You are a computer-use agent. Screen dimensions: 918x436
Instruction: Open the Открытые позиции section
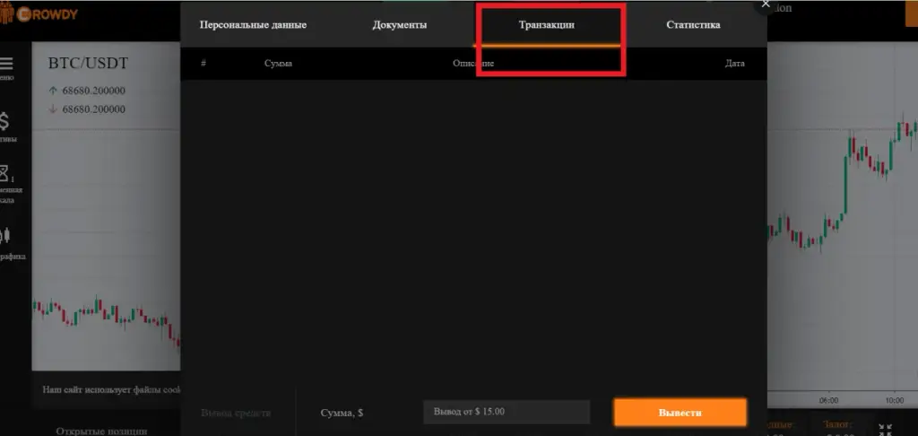101,431
